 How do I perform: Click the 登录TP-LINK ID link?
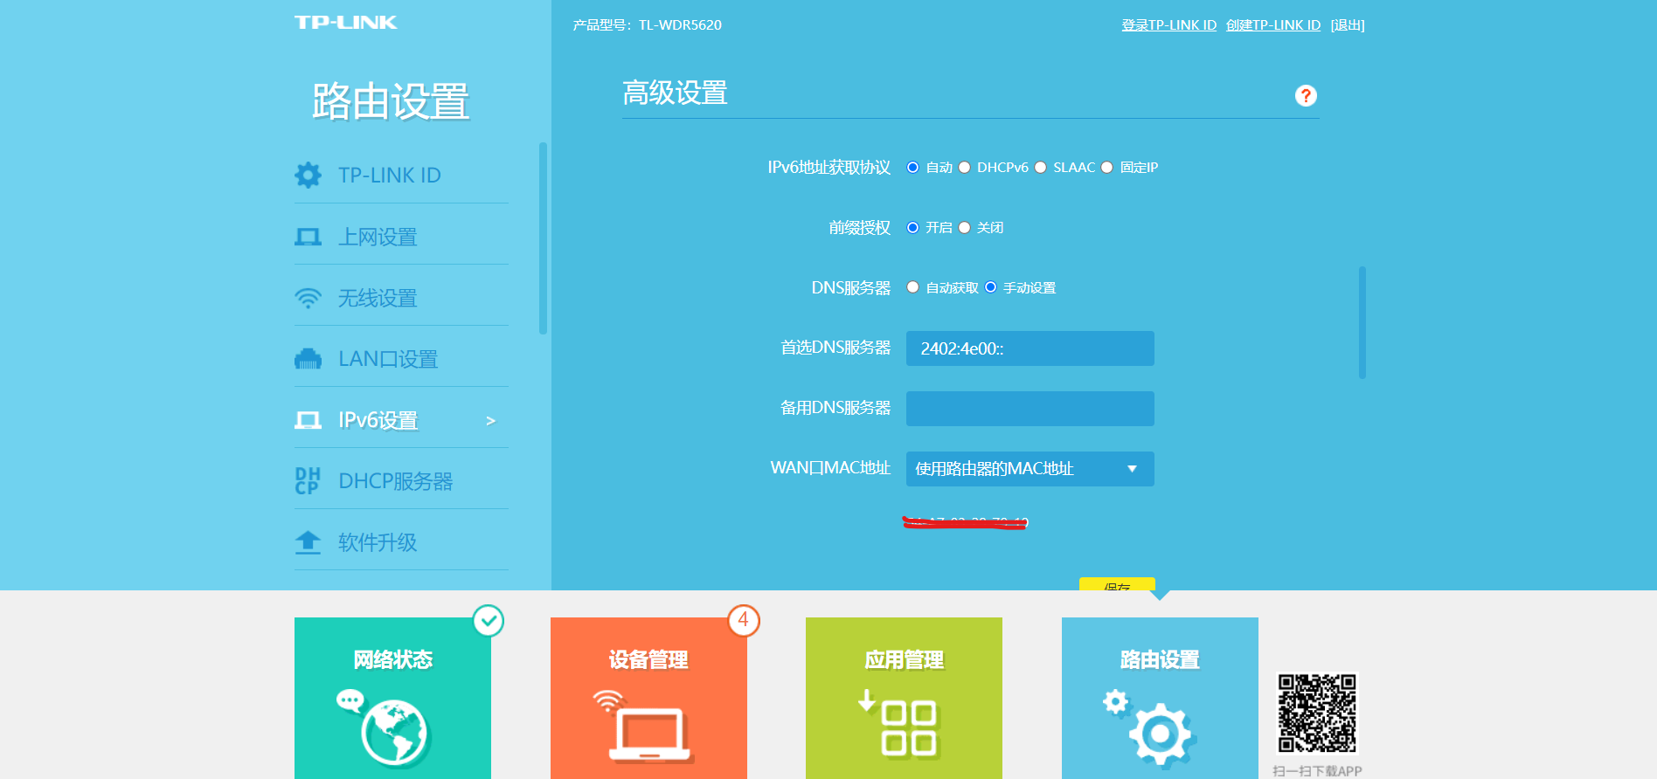coord(1168,24)
